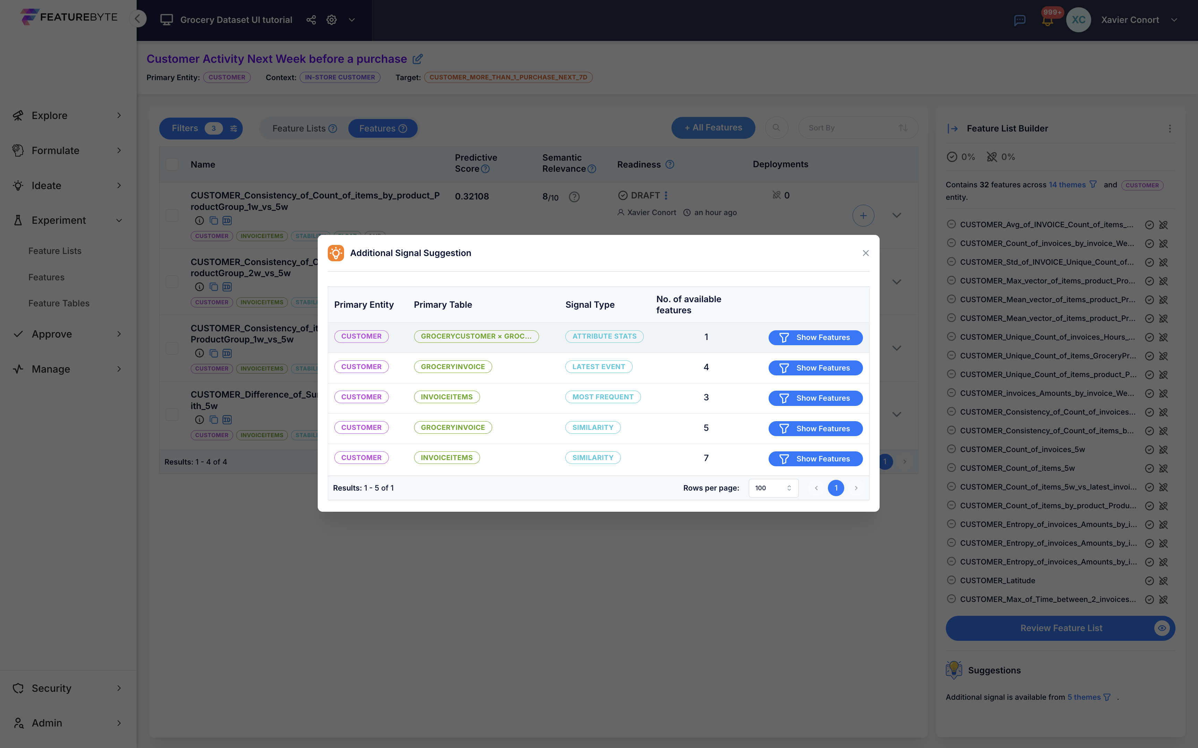The image size is (1198, 748).
Task: Open settings gear next to tutorial name
Action: tap(331, 20)
